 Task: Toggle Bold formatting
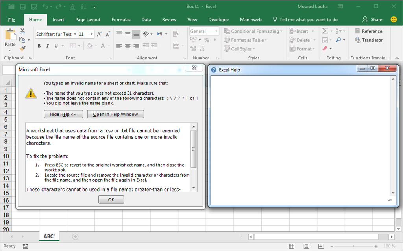[x=39, y=46]
